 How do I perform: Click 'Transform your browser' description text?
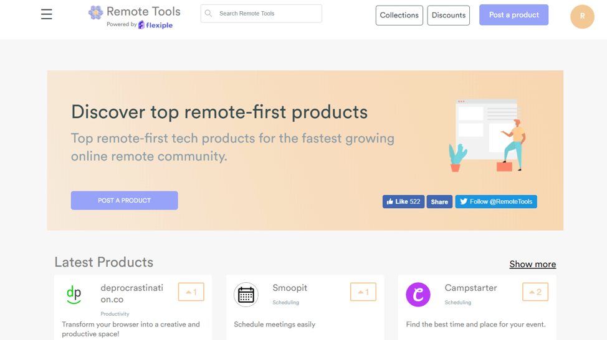[x=131, y=329]
